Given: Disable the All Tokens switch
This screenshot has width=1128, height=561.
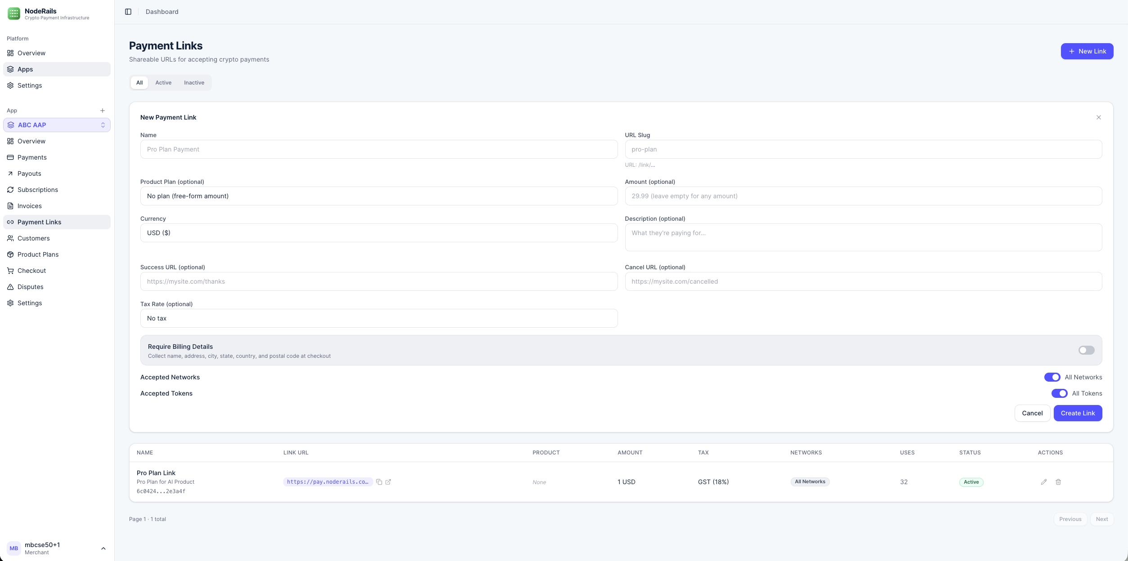Looking at the screenshot, I should tap(1059, 393).
